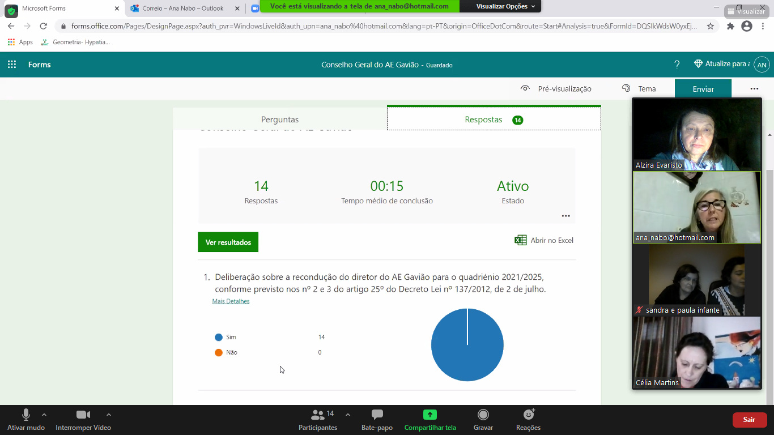The width and height of the screenshot is (774, 435).
Task: Switch to the Perguntas tab
Action: [x=280, y=120]
